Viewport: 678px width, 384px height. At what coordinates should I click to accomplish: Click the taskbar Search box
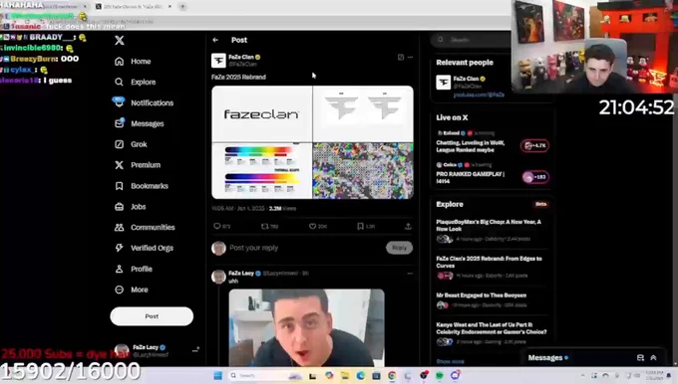265,375
